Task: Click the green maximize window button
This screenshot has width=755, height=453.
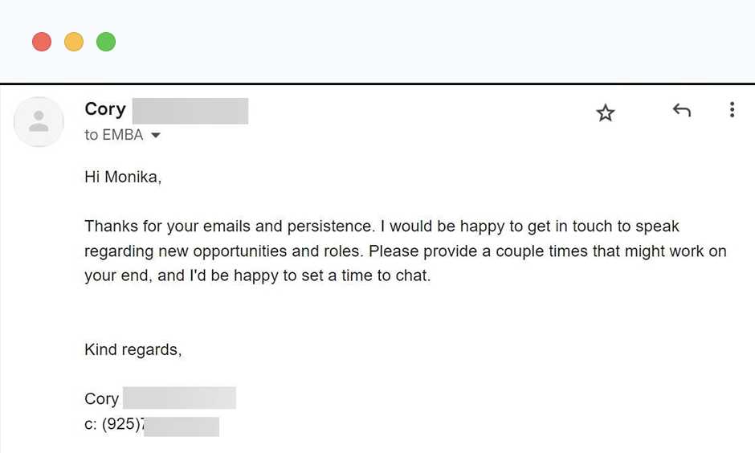Action: point(106,42)
